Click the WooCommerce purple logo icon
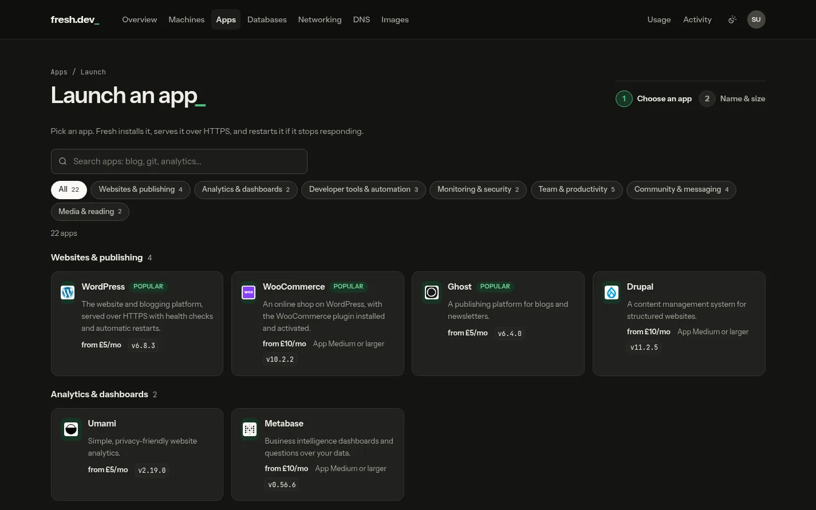816x510 pixels. (x=249, y=292)
